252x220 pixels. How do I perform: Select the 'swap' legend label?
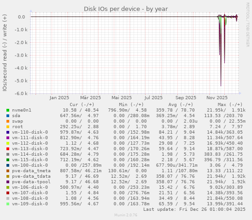click(x=18, y=121)
